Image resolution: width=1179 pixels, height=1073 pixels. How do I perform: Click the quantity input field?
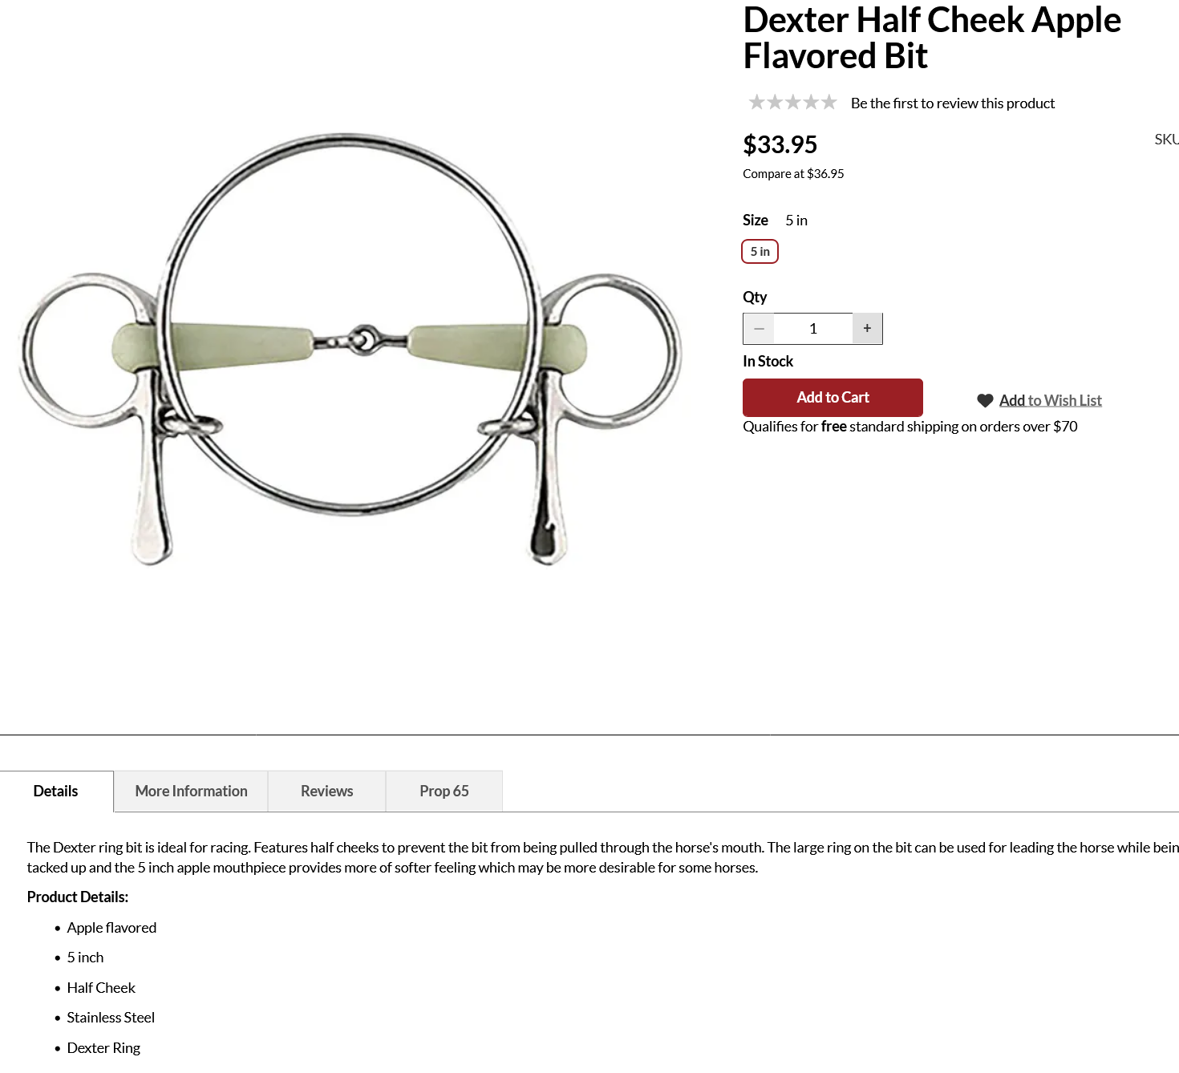point(813,329)
